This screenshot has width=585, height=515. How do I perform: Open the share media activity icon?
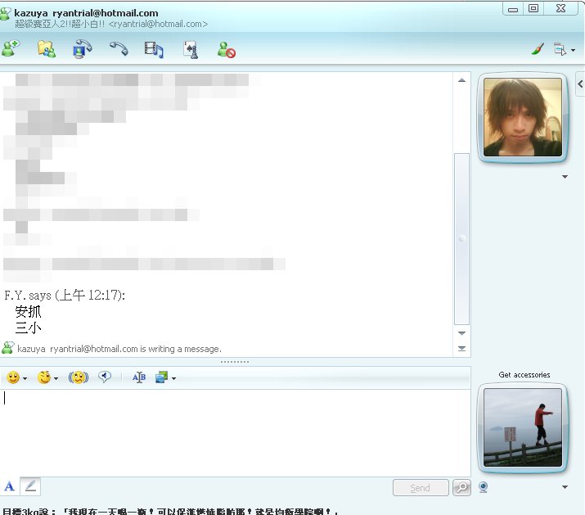point(154,49)
